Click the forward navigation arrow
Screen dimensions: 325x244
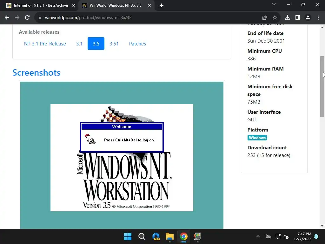point(17,18)
